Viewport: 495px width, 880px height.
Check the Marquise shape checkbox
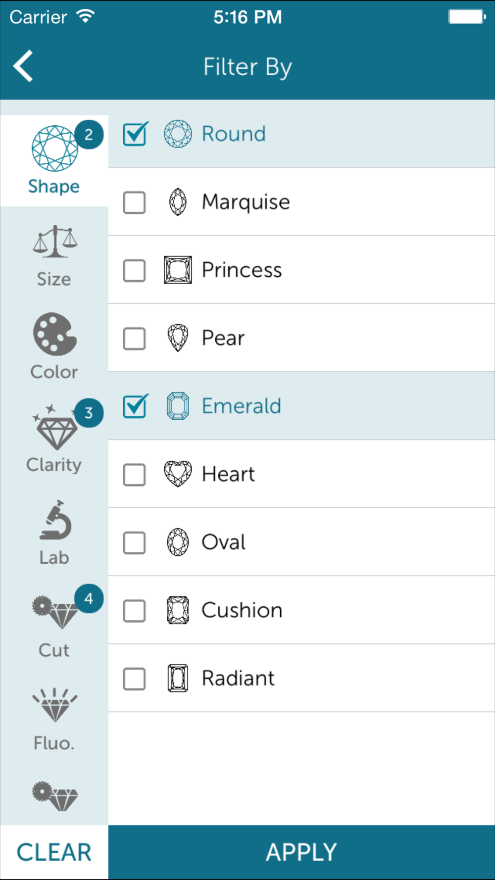coord(134,202)
